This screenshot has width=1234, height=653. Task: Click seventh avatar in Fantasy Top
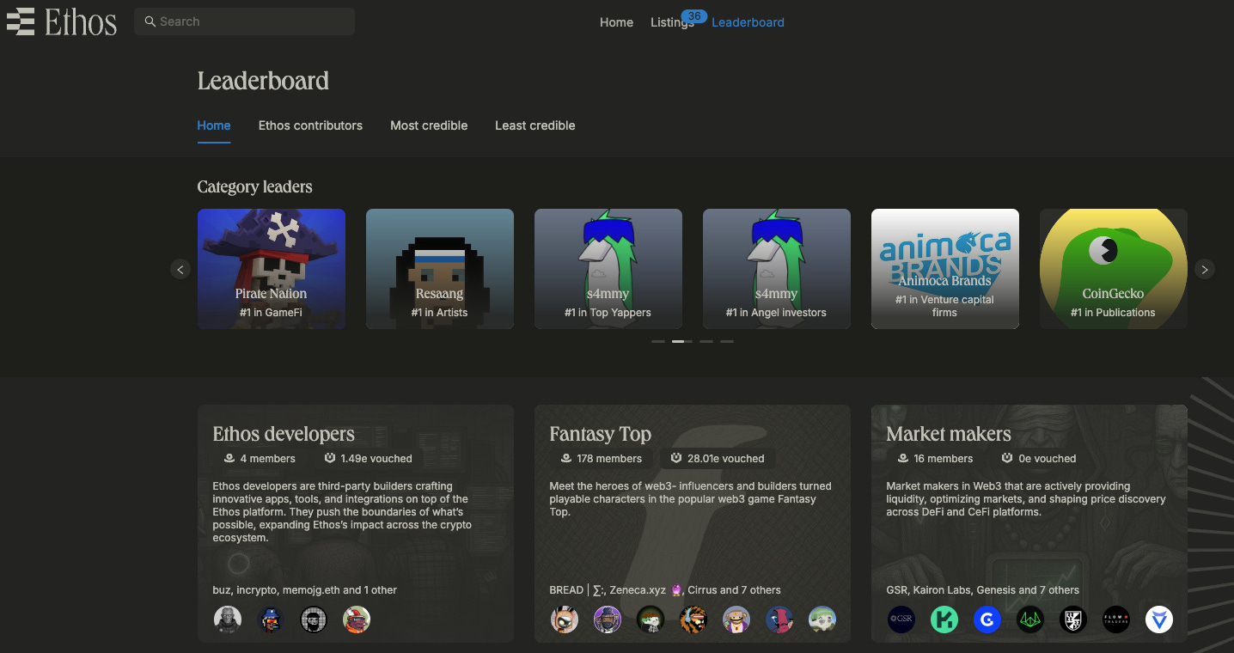(822, 619)
